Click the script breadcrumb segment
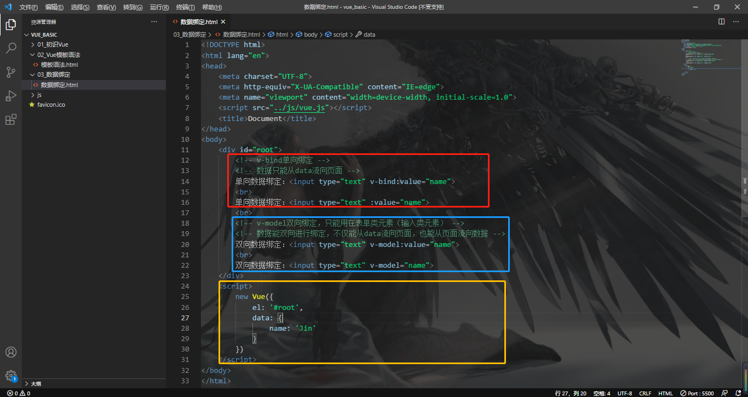The width and height of the screenshot is (748, 397). point(337,34)
